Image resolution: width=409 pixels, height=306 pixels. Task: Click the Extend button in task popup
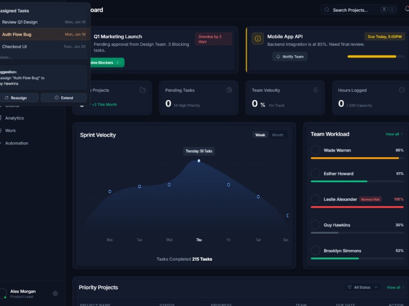point(64,98)
